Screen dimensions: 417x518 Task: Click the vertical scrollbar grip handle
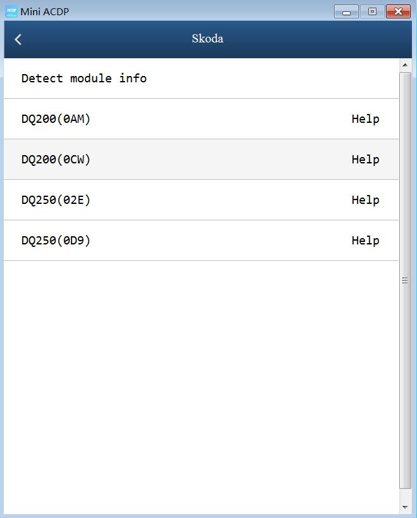coord(405,281)
